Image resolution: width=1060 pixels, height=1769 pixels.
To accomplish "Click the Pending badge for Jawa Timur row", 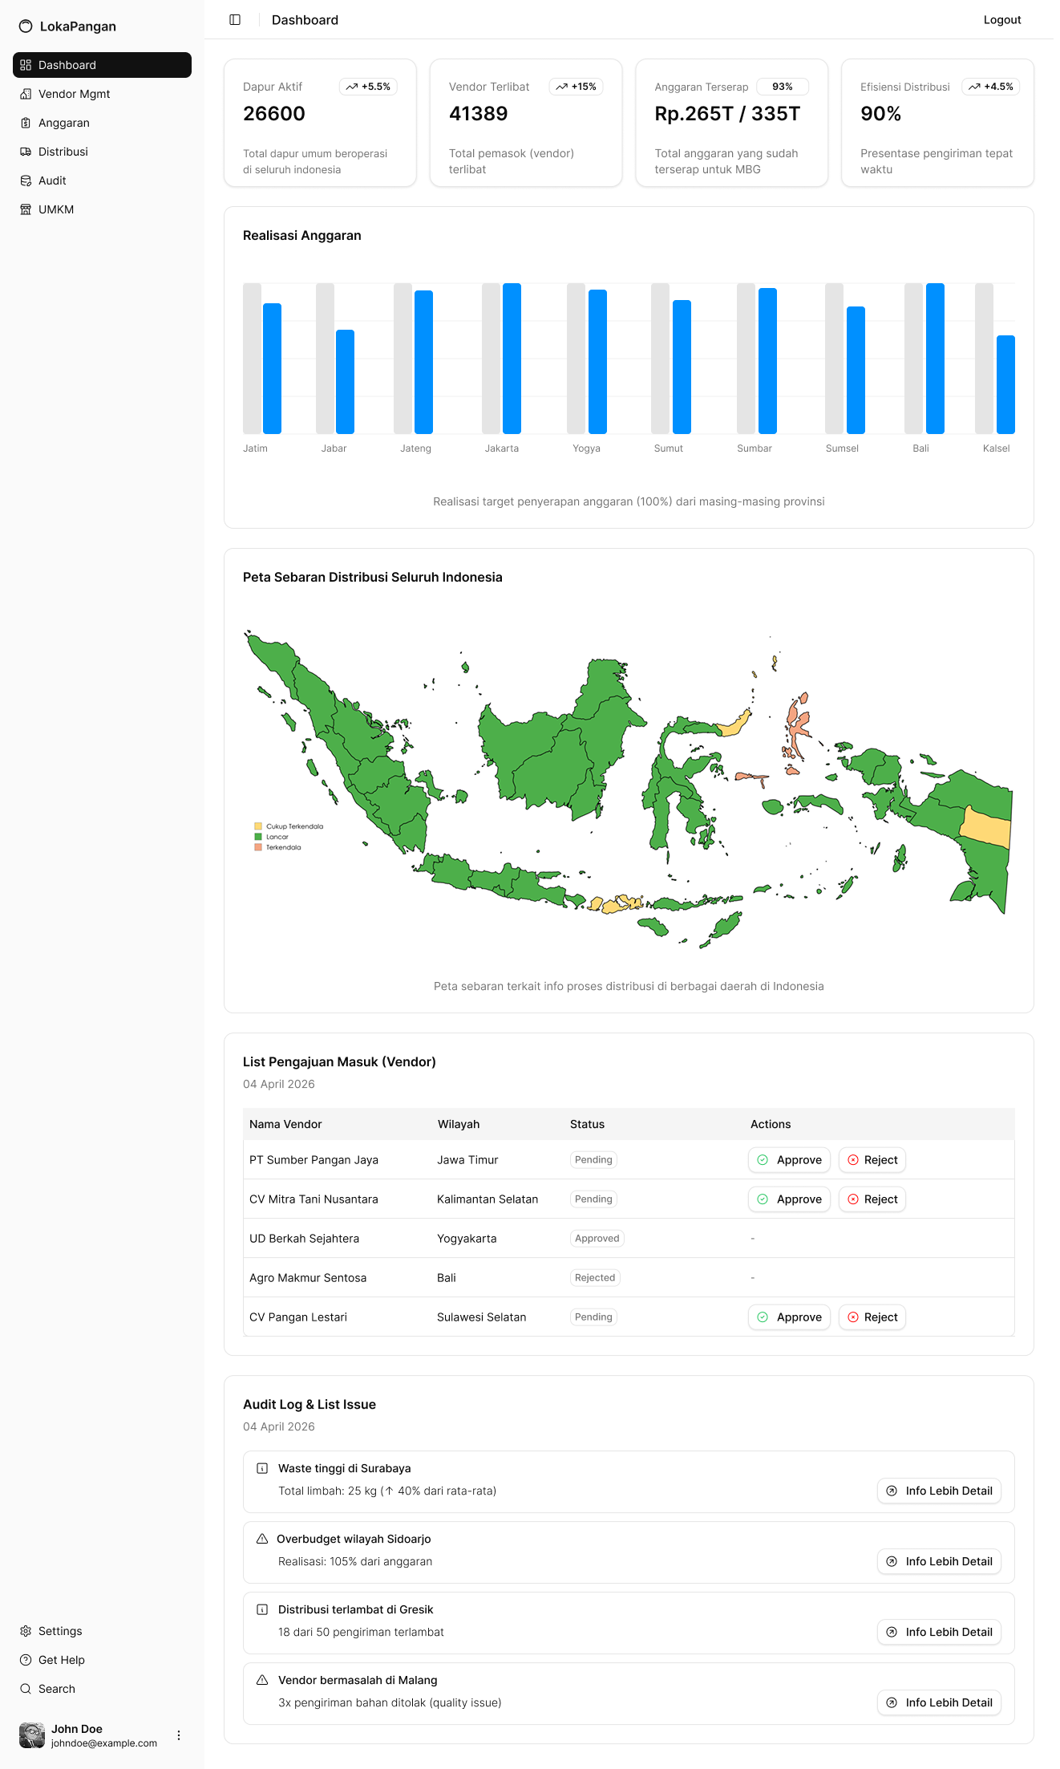I will (593, 1160).
